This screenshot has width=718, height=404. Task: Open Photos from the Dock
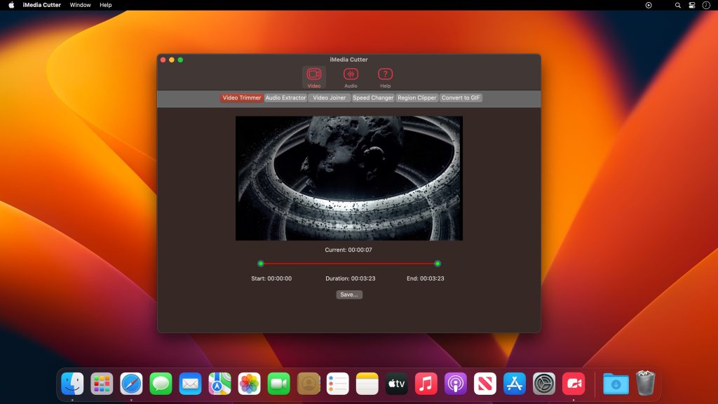tap(250, 384)
